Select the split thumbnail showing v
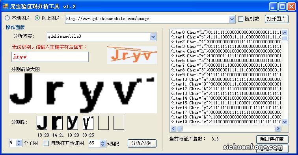 tap(88, 123)
